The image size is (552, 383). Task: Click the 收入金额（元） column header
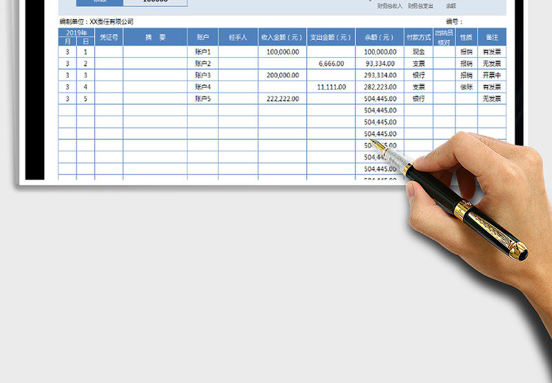point(282,37)
